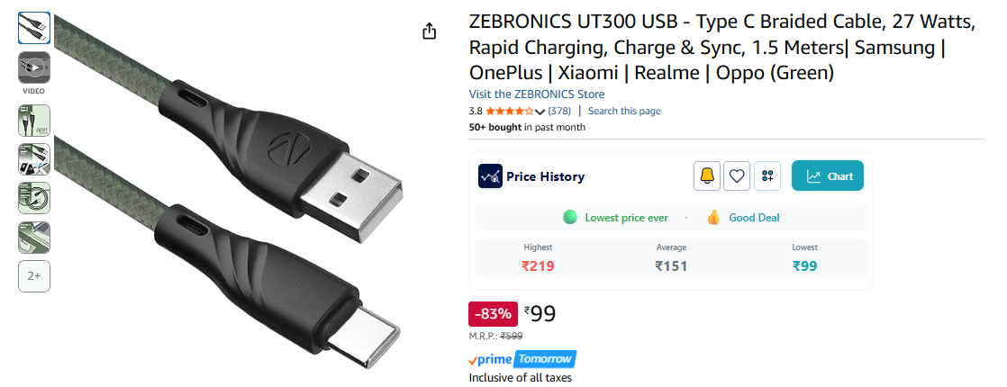
Task: Open the Price History Chart
Action: [828, 176]
